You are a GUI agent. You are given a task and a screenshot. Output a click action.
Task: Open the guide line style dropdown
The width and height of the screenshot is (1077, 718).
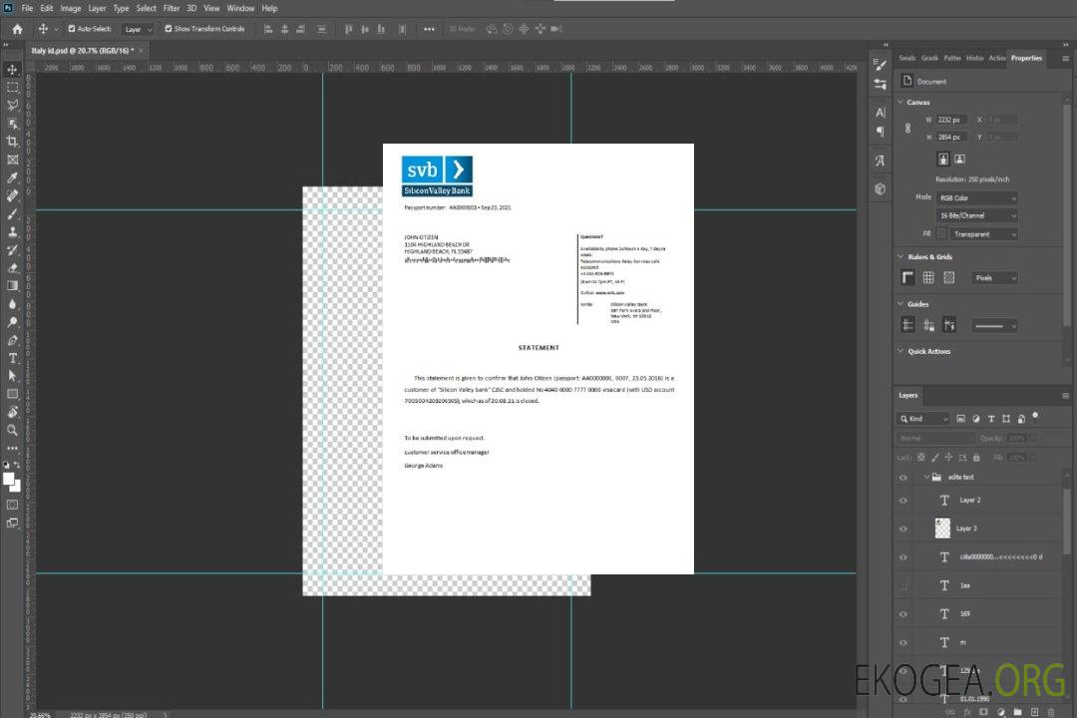point(994,326)
